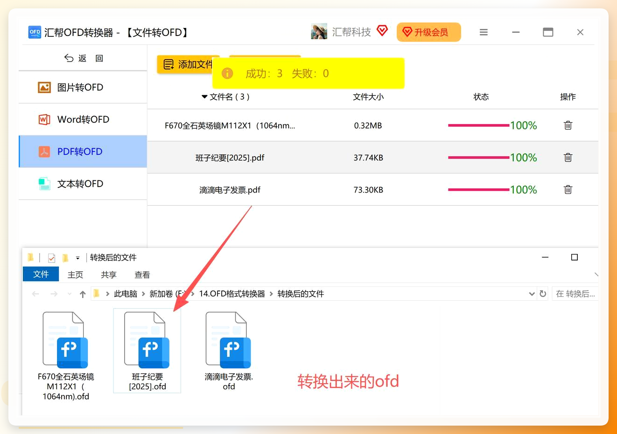The width and height of the screenshot is (617, 434).
Task: Select the F670全石英场镜M112X1 ofd file
Action: pyautogui.click(x=66, y=356)
